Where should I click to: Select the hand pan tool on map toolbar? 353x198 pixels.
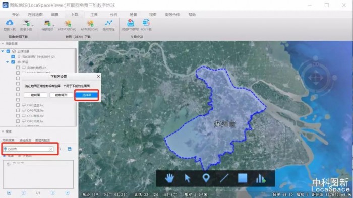point(169,178)
